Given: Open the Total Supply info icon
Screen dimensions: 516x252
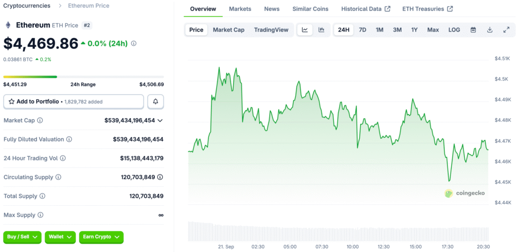Looking at the screenshot, I should [x=42, y=196].
